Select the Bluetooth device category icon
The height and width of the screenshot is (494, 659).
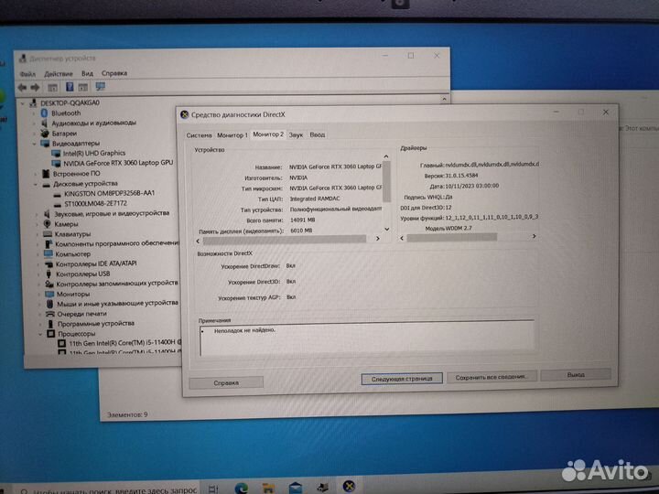(x=45, y=113)
